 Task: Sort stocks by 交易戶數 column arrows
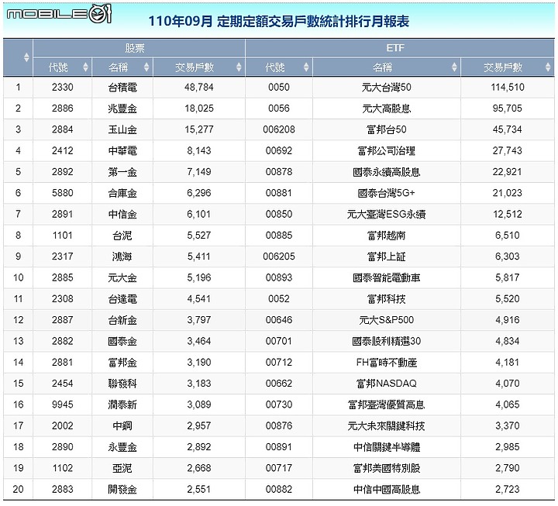tap(239, 67)
